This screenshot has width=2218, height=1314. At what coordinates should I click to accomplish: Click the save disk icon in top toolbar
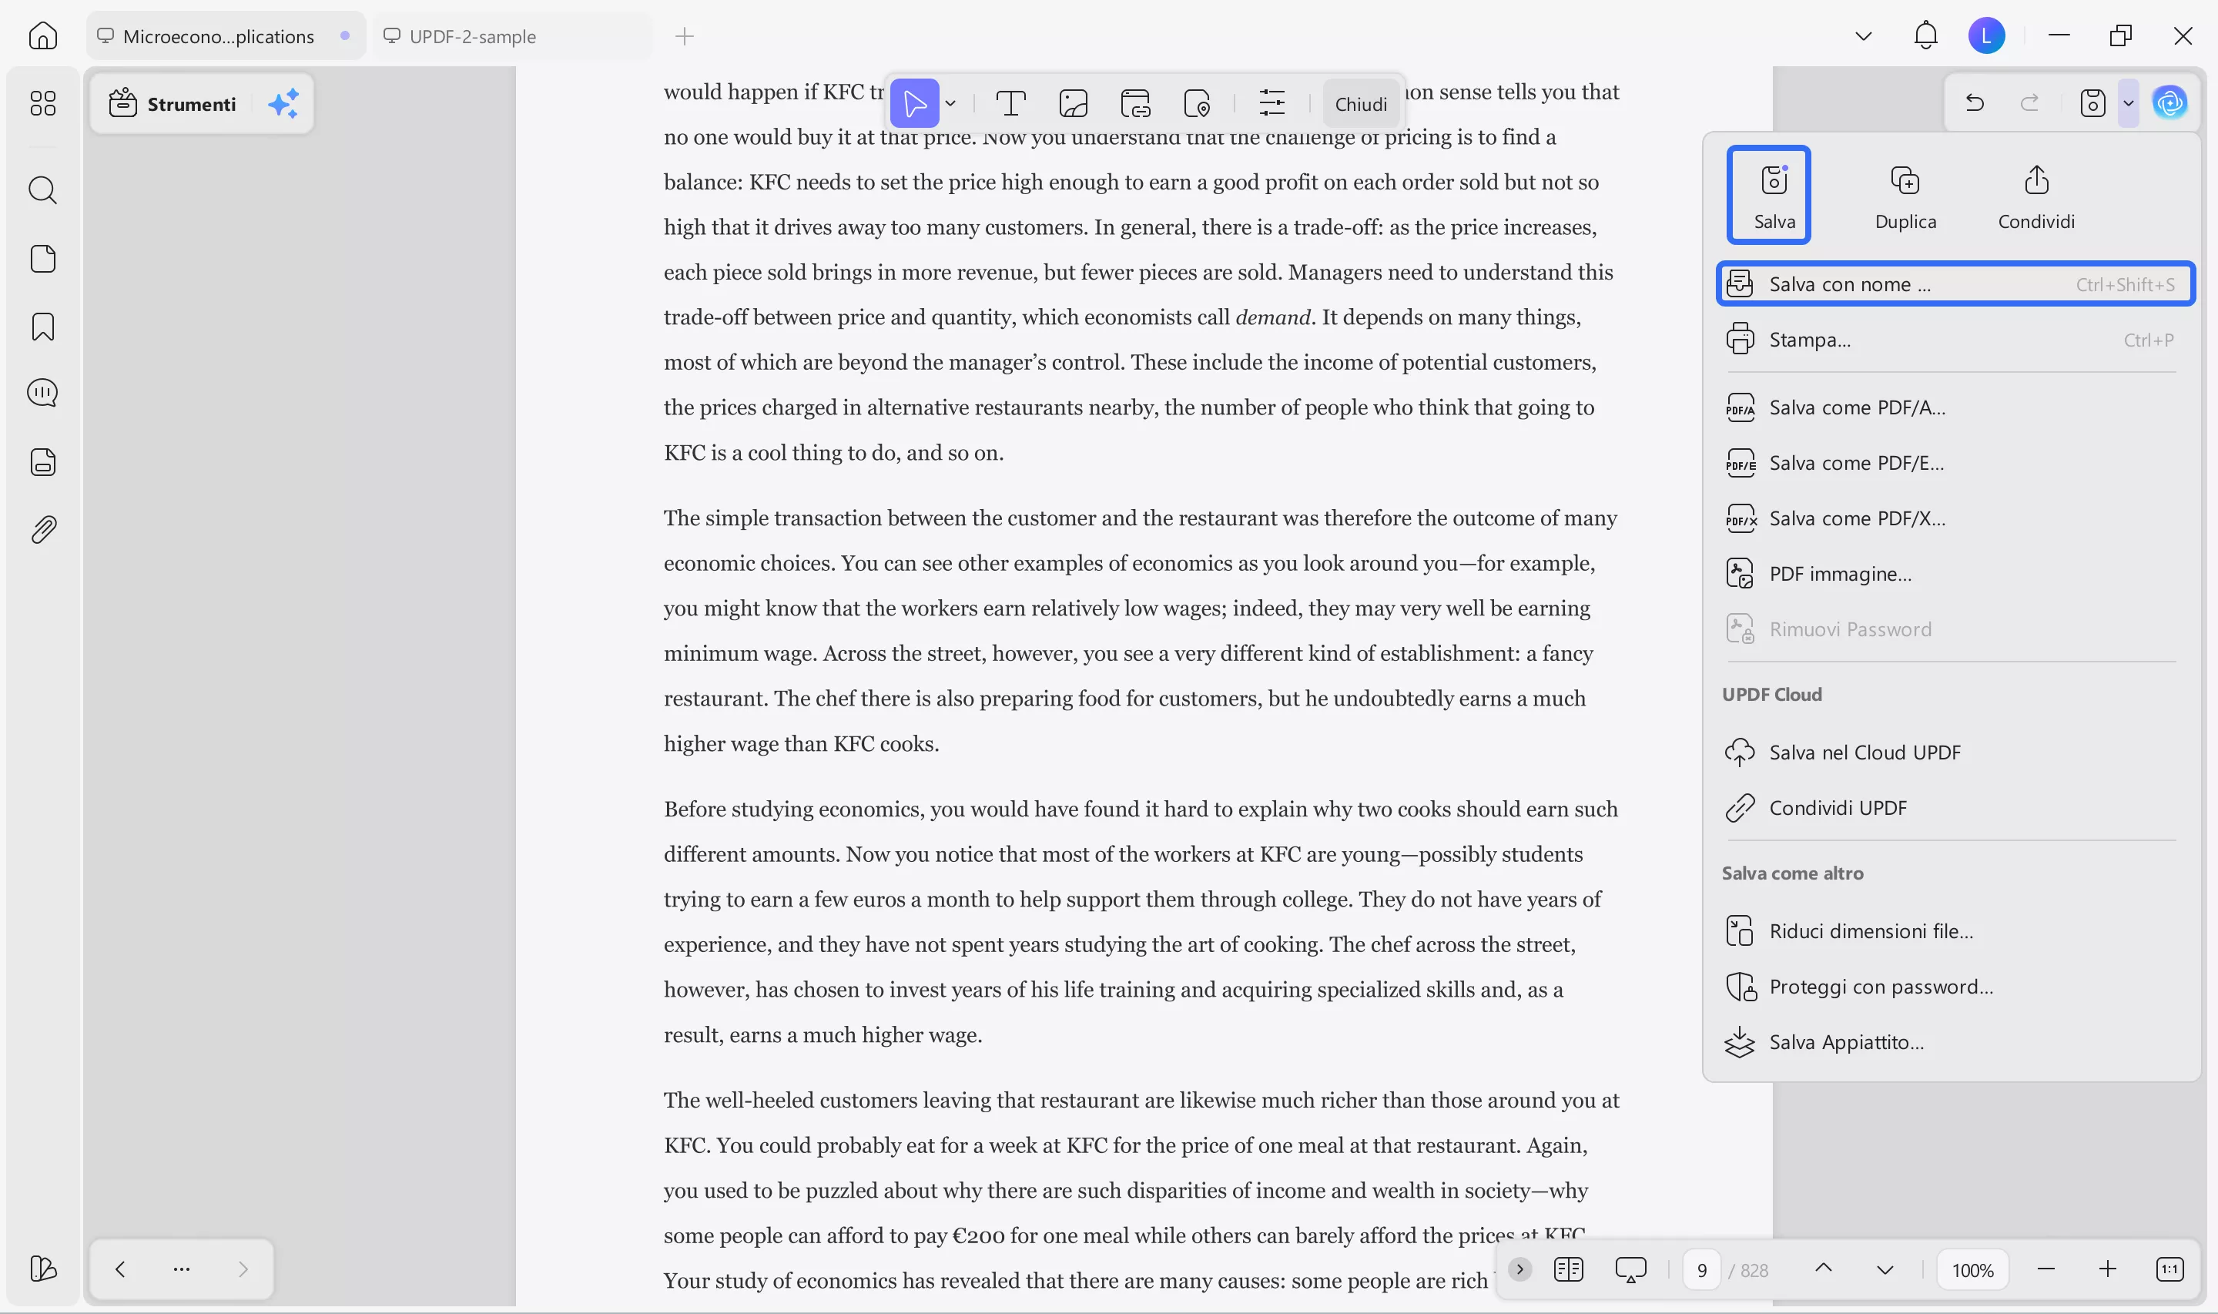2092,102
